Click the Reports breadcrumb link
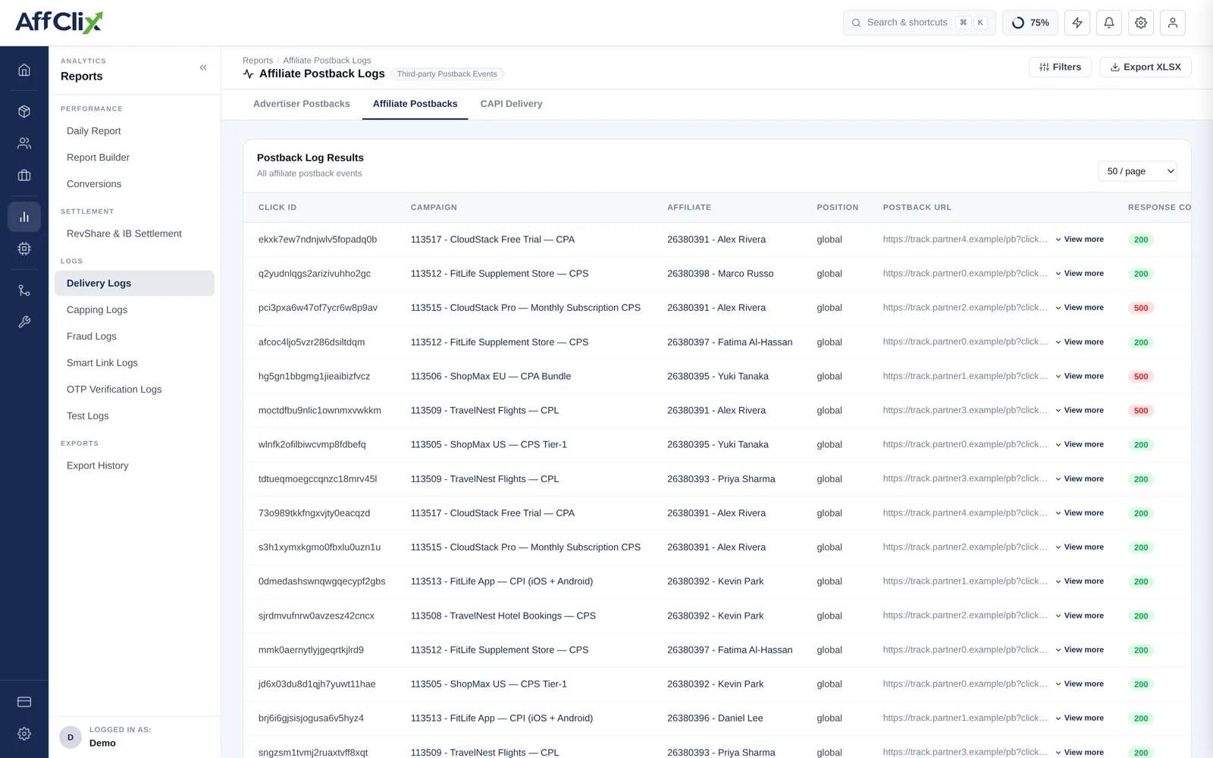 258,61
